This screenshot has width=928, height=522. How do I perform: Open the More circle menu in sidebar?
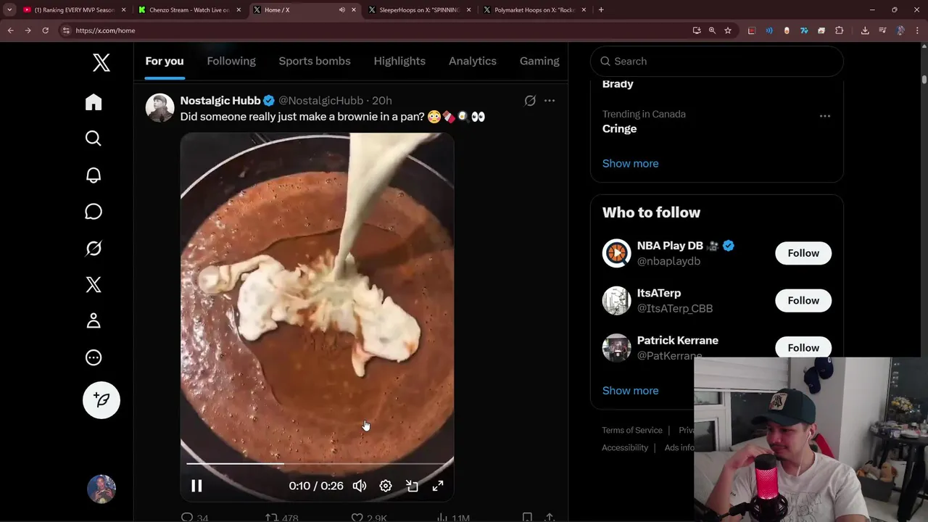point(94,357)
